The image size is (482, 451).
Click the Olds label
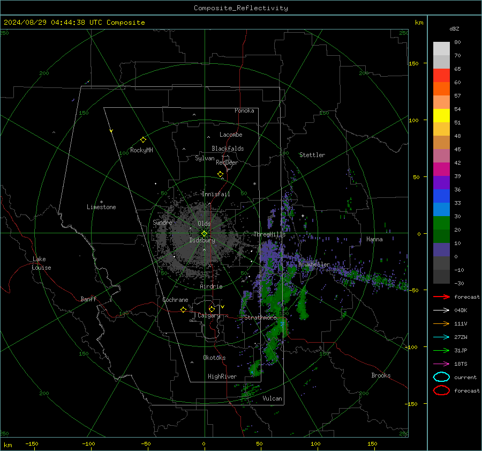click(204, 224)
